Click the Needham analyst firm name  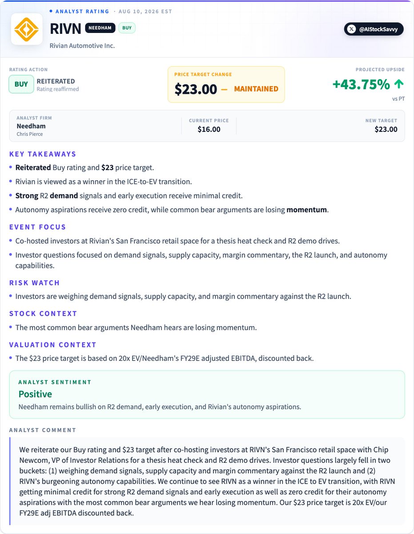[31, 126]
